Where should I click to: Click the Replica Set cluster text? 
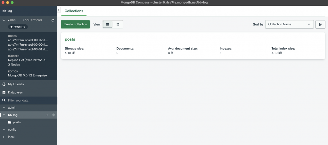(x=28, y=60)
